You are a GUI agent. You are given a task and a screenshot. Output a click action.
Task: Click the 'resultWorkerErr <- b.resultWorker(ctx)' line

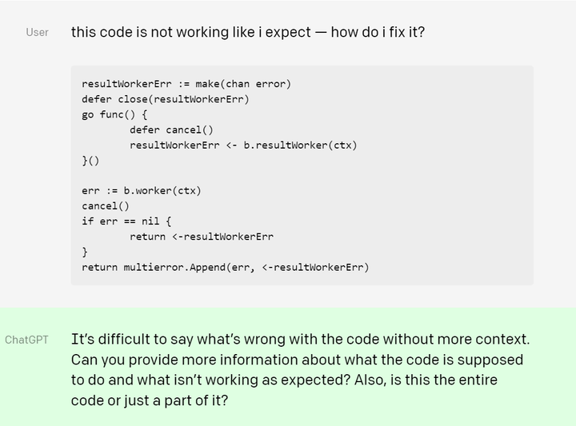click(x=243, y=145)
